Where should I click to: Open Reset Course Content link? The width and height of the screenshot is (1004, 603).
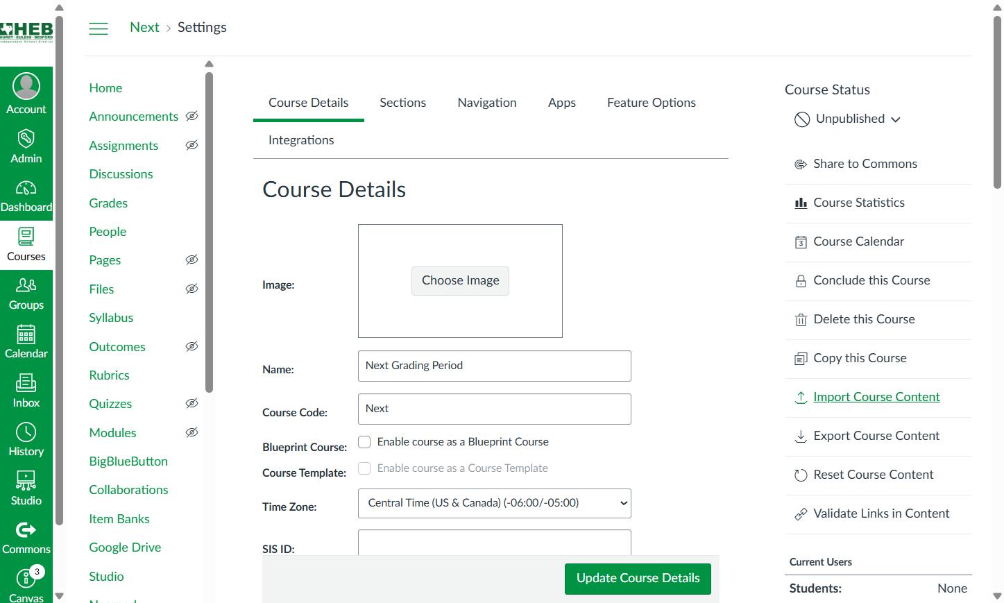(874, 475)
